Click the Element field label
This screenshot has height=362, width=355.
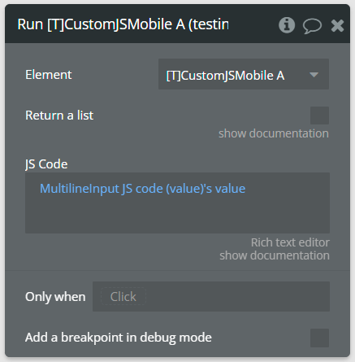(49, 75)
